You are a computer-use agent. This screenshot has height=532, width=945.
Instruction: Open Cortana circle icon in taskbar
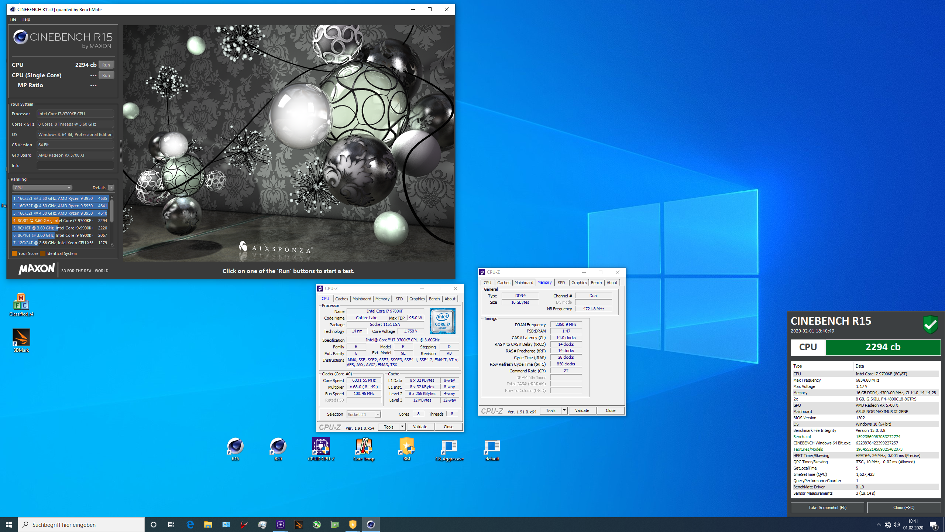point(154,525)
